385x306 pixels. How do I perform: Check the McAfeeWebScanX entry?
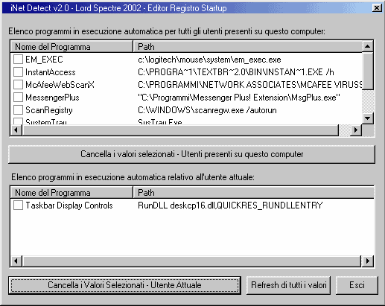18,85
